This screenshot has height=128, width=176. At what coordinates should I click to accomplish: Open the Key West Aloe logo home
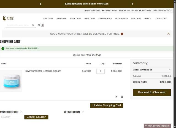8,18
